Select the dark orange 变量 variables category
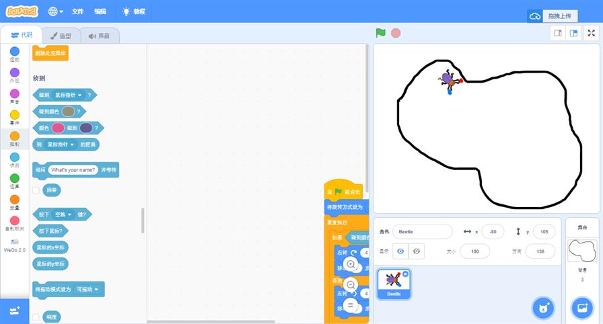Screen dimensions: 603x324 pos(15,202)
